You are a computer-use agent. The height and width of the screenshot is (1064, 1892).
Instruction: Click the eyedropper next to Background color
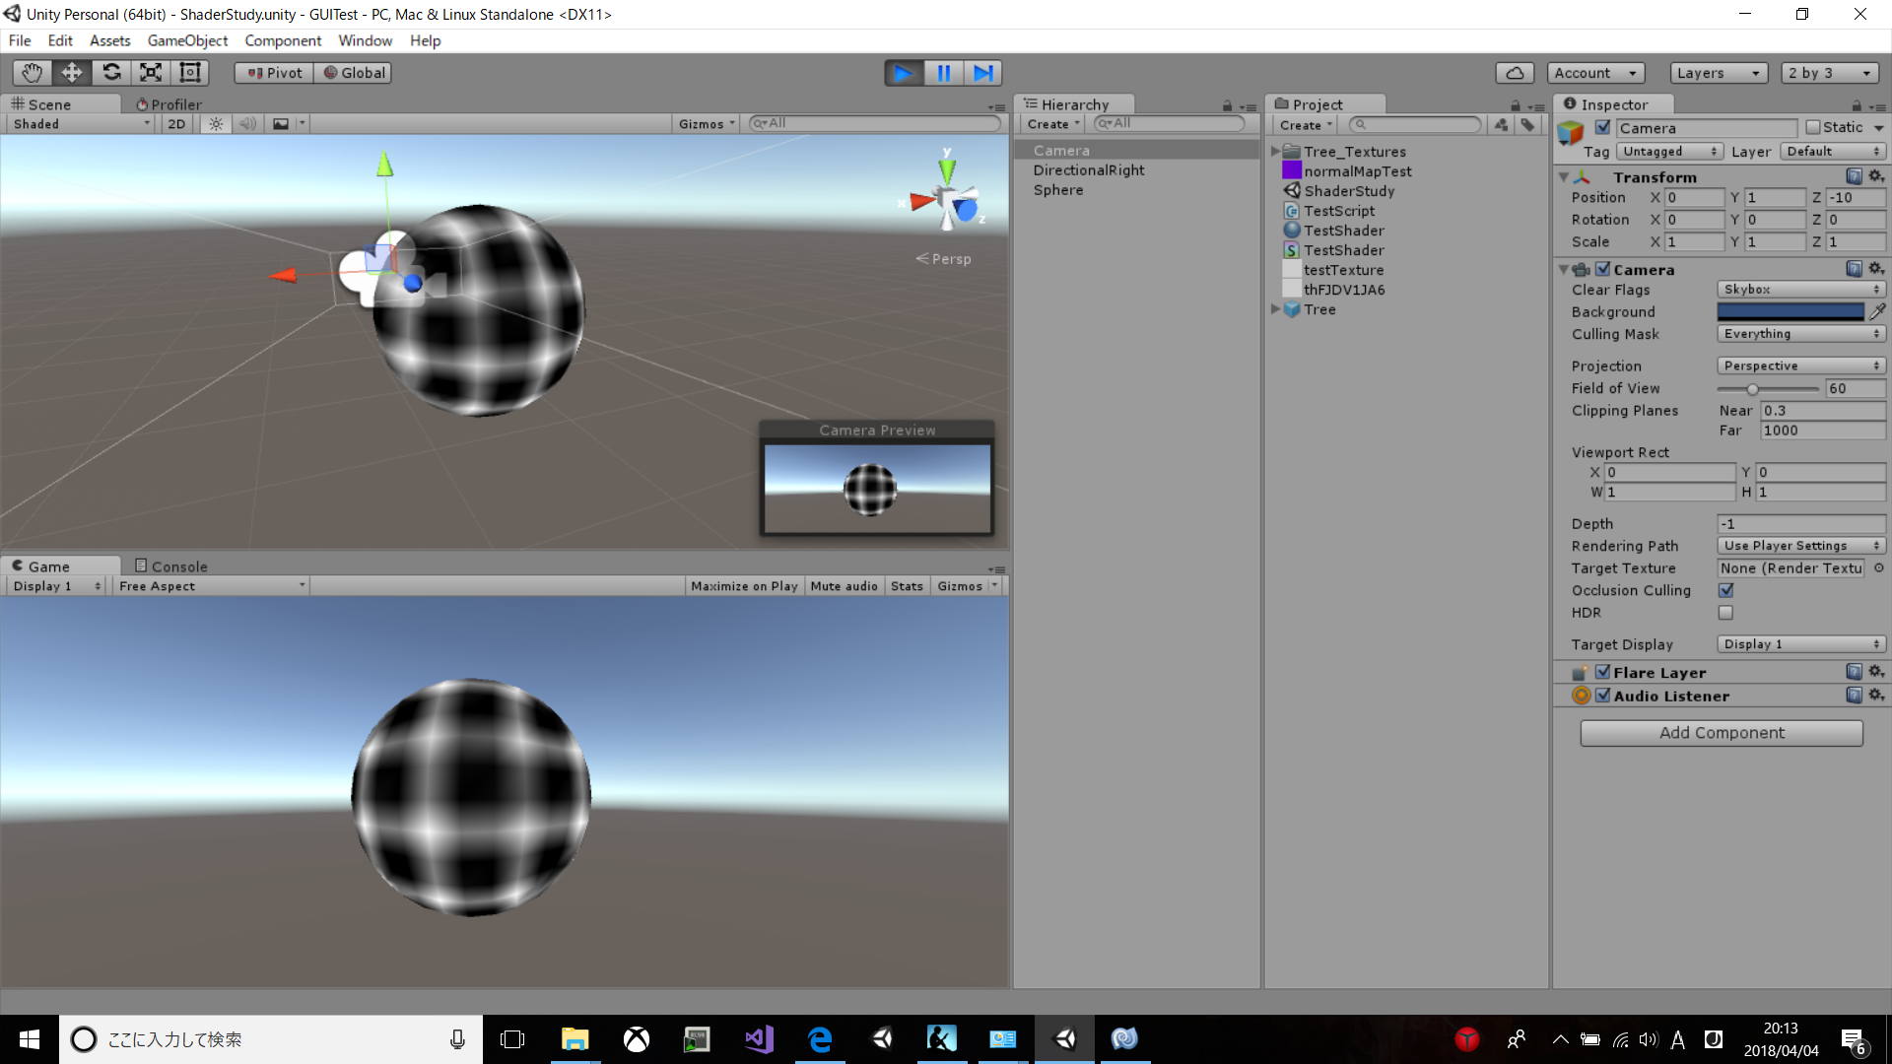click(1877, 311)
